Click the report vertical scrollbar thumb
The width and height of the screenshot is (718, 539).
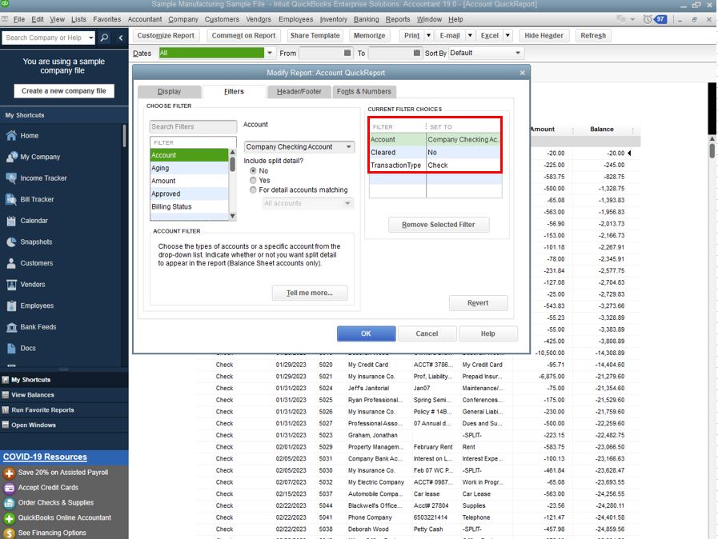(712, 150)
